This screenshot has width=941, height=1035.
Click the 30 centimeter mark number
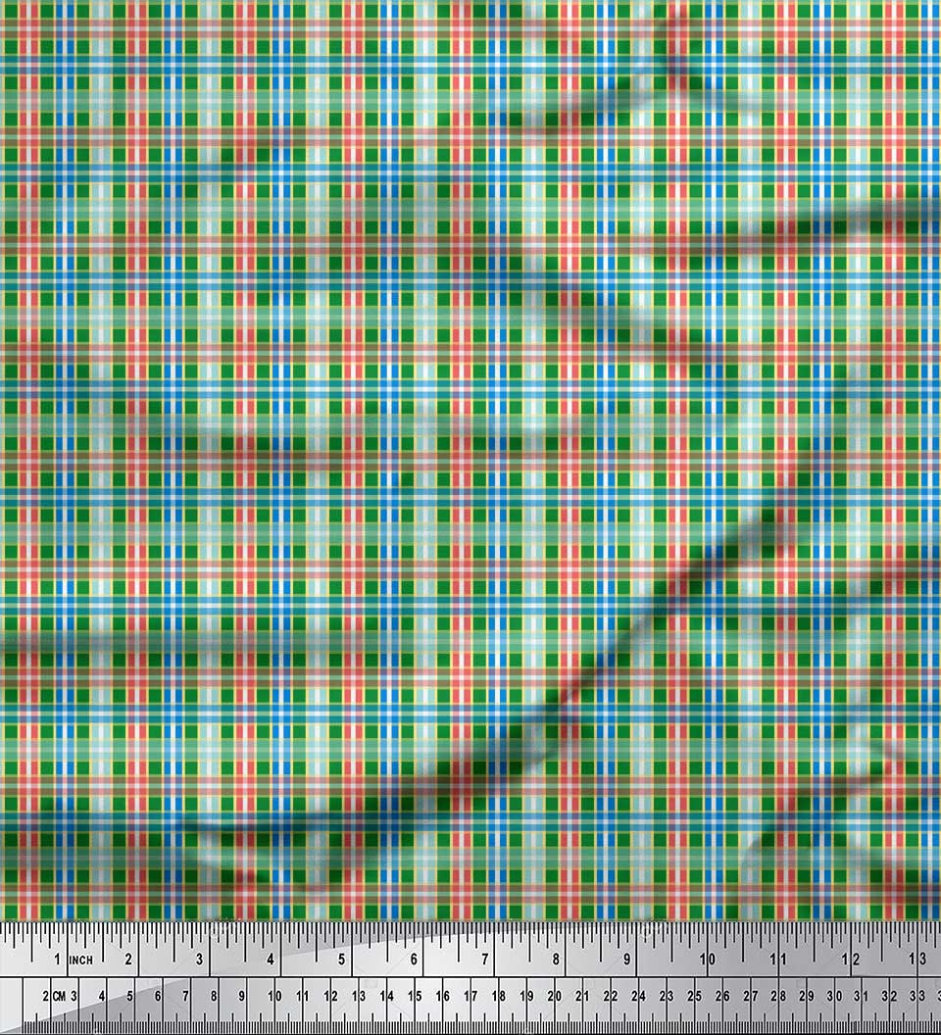pos(834,996)
